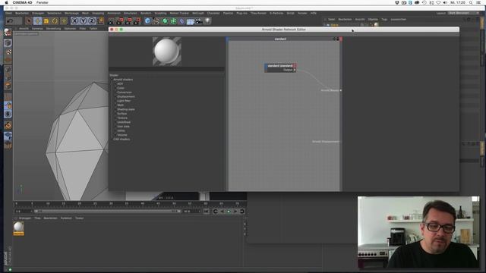Click the spline pen tool icon
The height and width of the screenshot is (273, 486).
[x=156, y=21]
